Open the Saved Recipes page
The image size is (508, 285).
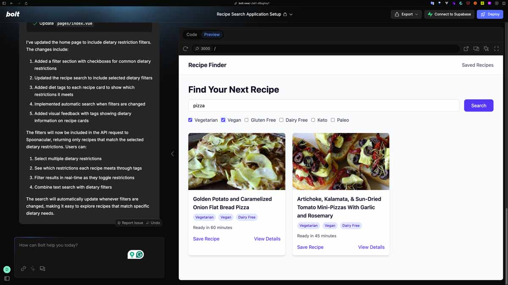click(x=478, y=65)
